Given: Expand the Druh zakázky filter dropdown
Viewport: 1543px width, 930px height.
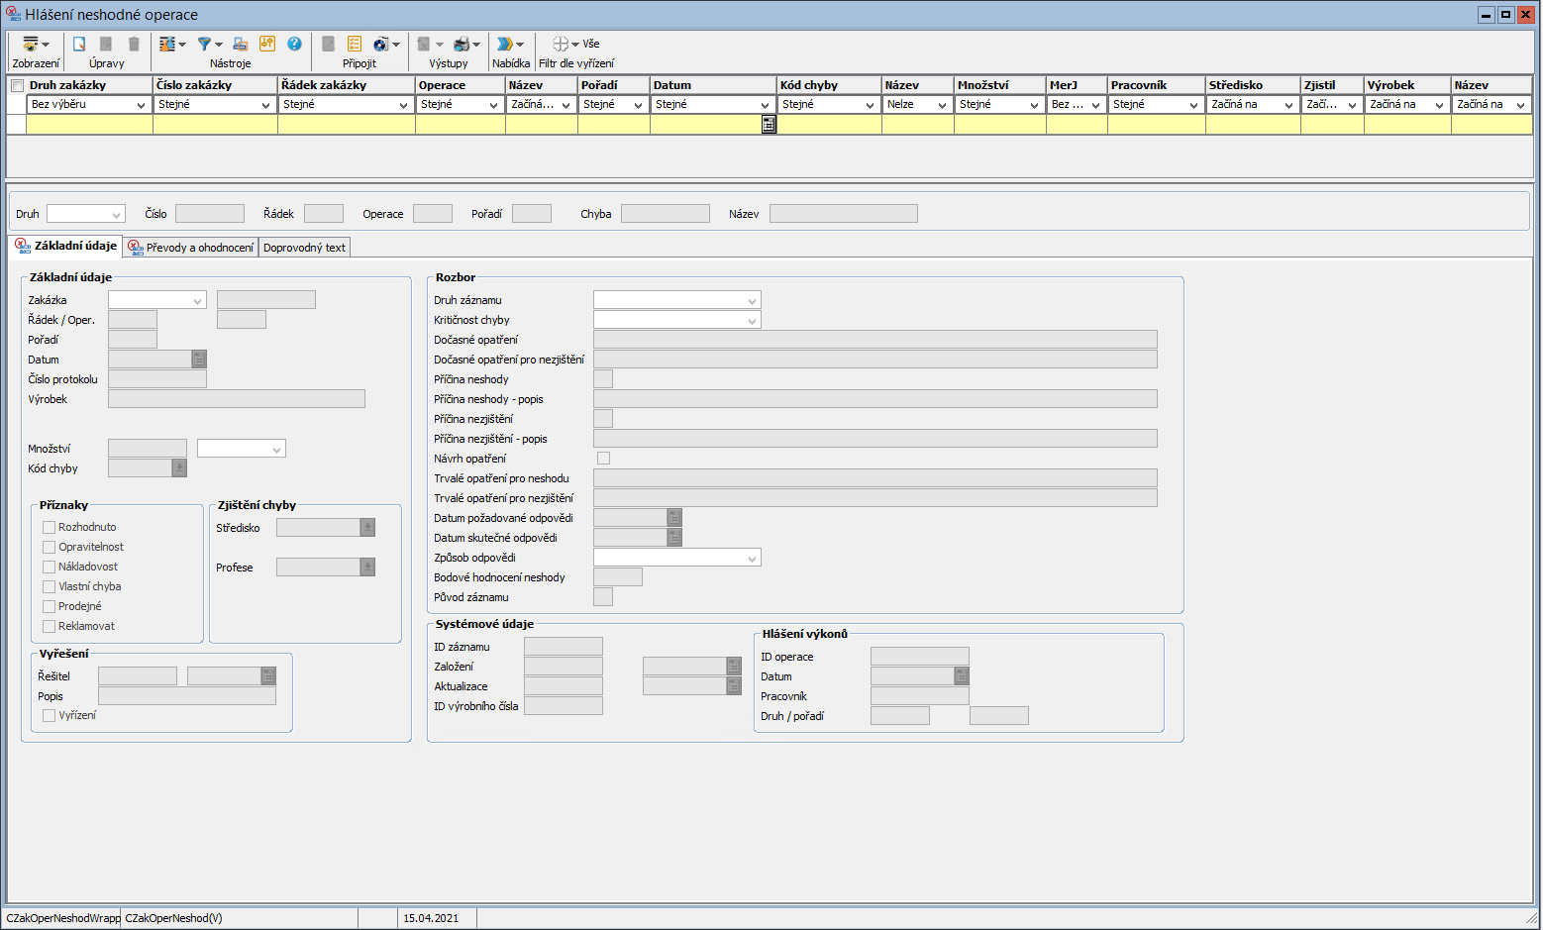Looking at the screenshot, I should tap(141, 105).
